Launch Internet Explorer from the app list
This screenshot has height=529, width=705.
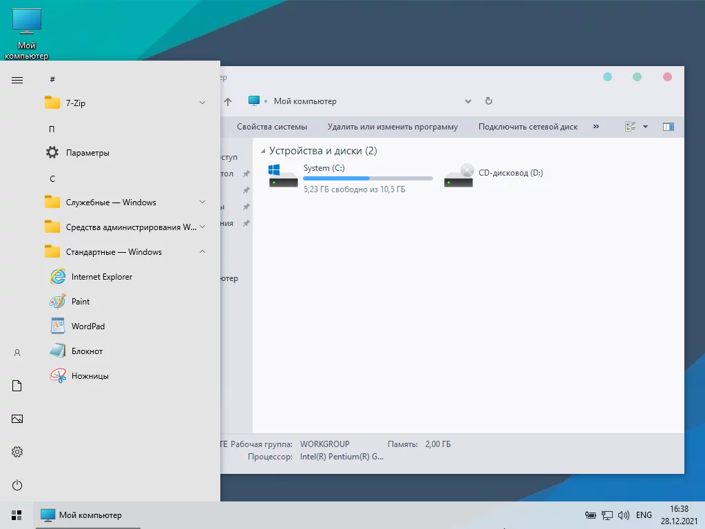(x=101, y=277)
